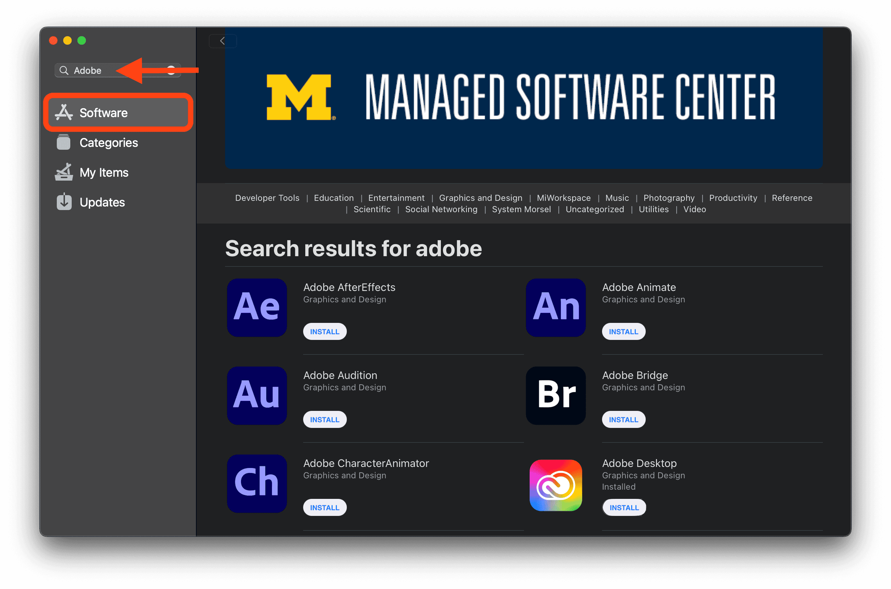Click the Adobe AfterEffects Ae app icon
Screen dimensions: 891x589
[257, 308]
